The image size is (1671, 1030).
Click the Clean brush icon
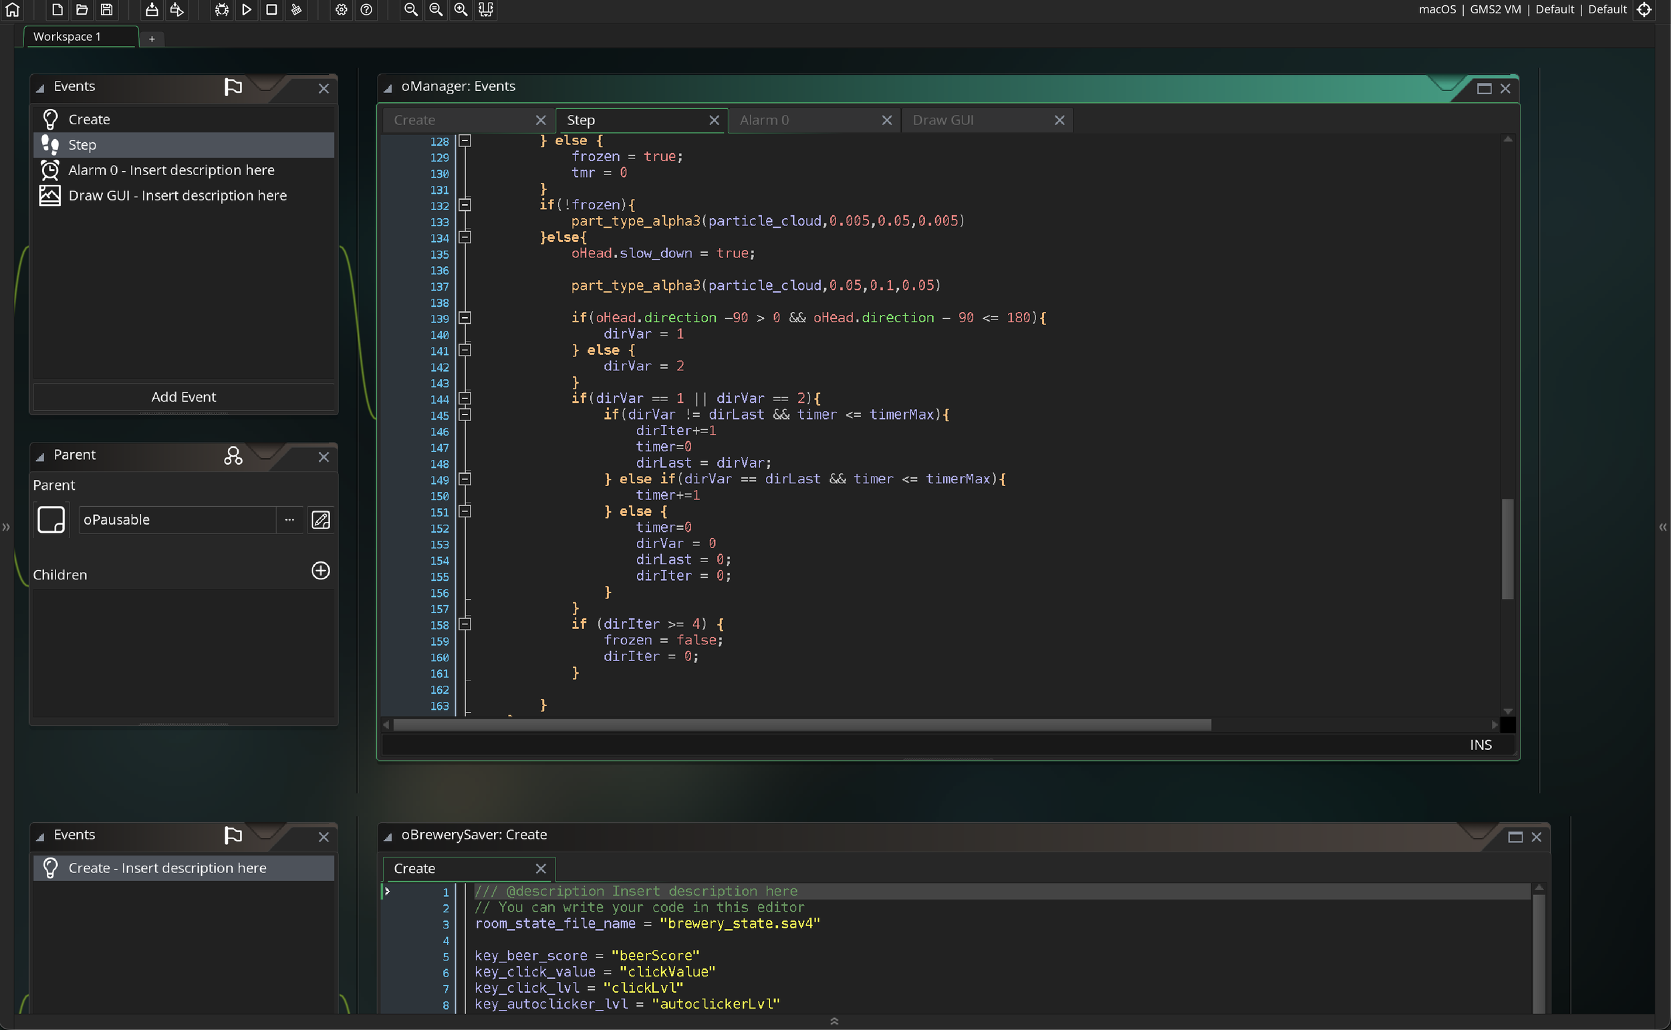tap(296, 9)
